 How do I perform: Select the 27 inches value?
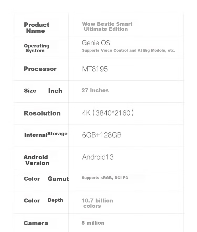click(x=95, y=90)
